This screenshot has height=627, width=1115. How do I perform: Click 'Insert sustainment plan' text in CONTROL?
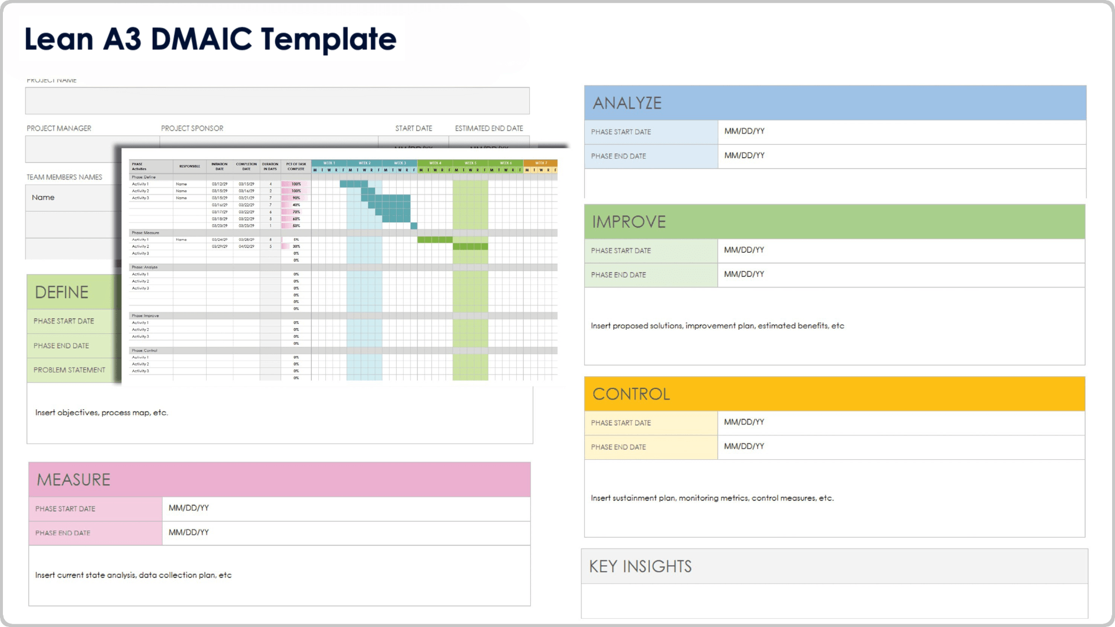[712, 498]
